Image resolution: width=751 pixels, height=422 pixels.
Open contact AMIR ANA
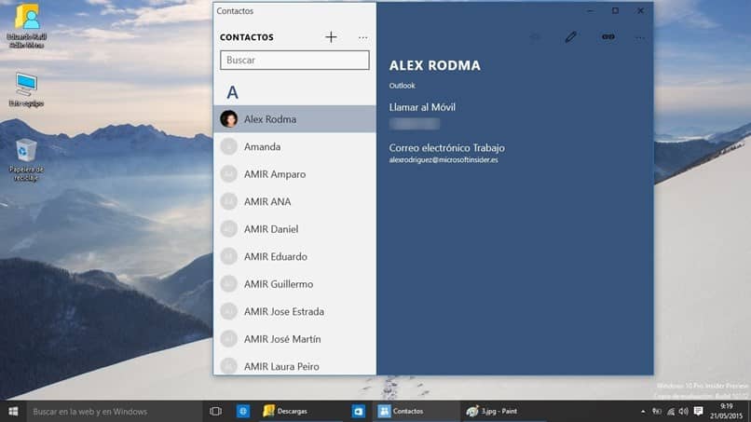(x=294, y=201)
